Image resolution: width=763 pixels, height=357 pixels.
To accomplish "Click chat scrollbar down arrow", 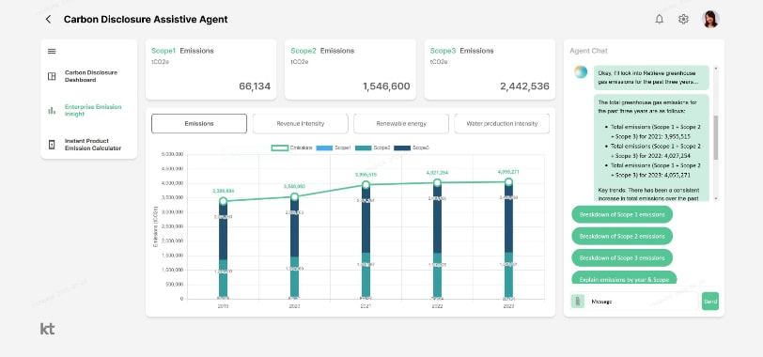I will (x=715, y=198).
